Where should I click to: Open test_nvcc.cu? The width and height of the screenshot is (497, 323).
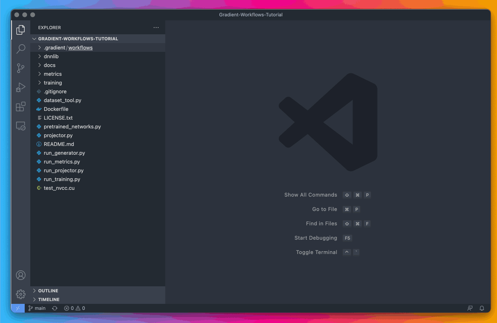tap(98, 188)
